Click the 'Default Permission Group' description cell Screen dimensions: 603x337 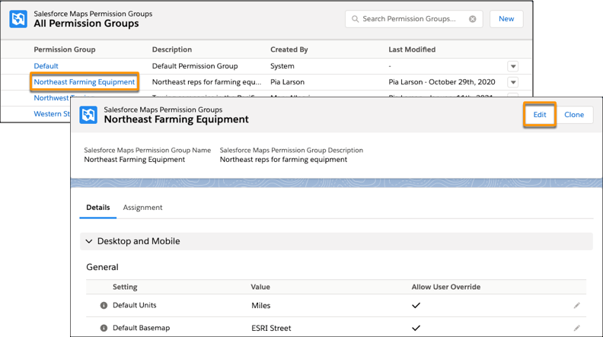click(195, 66)
